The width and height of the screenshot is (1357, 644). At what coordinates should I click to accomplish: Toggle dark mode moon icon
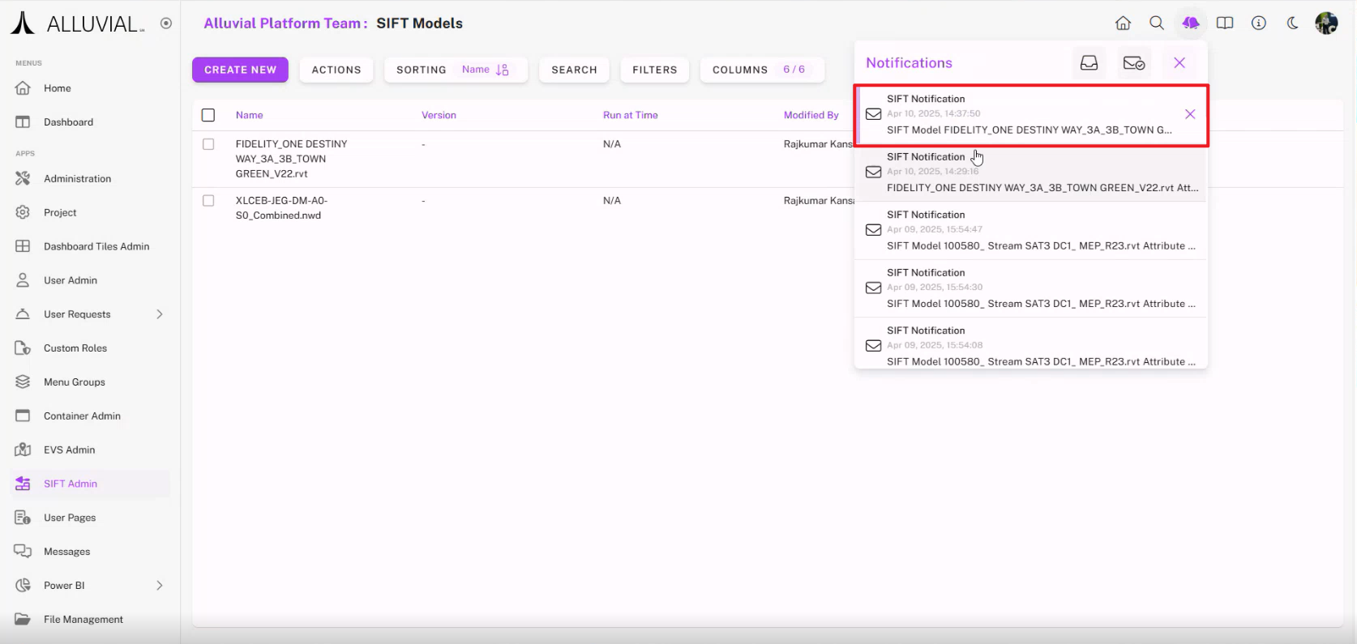pyautogui.click(x=1292, y=23)
